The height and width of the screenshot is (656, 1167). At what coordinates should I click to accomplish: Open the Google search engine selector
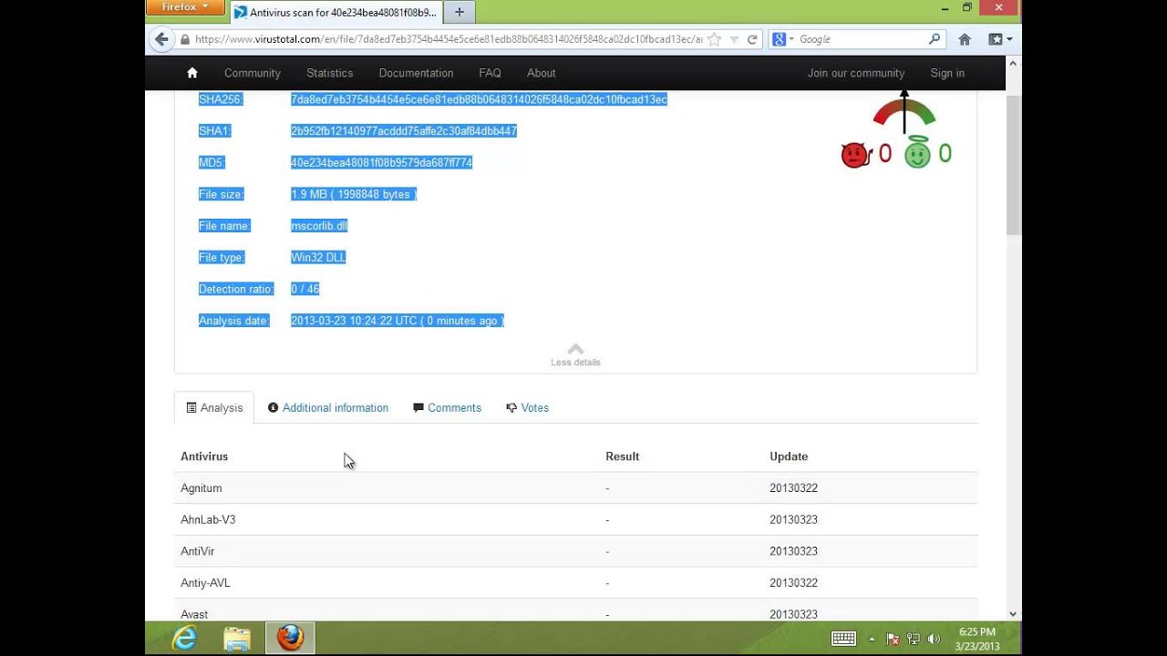[783, 39]
